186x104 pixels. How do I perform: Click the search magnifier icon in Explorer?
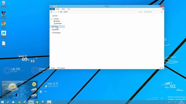[x=162, y=12]
